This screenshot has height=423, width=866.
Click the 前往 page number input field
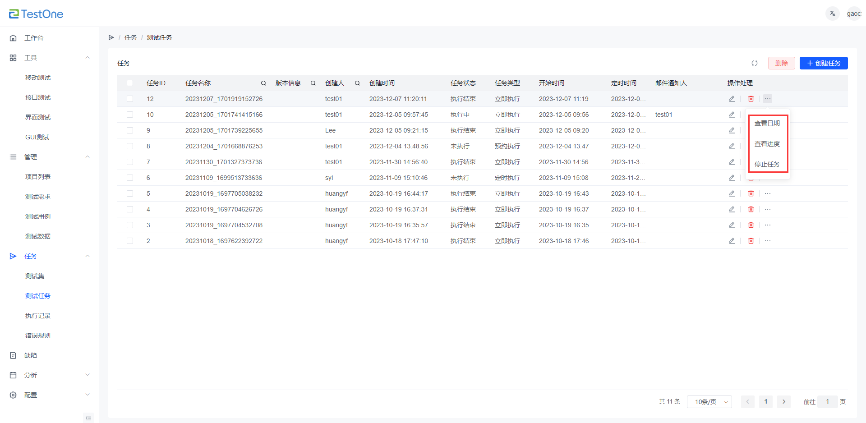tap(827, 402)
